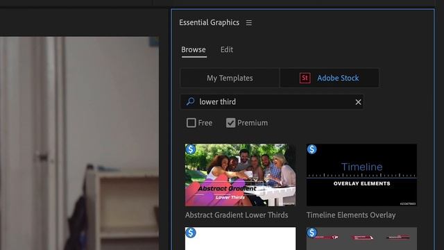Enable the Free filter checkbox
The width and height of the screenshot is (444, 250).
point(191,123)
